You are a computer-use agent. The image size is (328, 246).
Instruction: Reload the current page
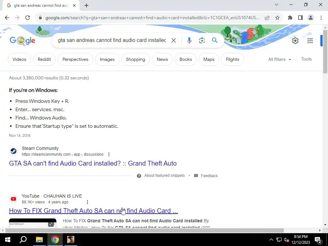coord(28,18)
